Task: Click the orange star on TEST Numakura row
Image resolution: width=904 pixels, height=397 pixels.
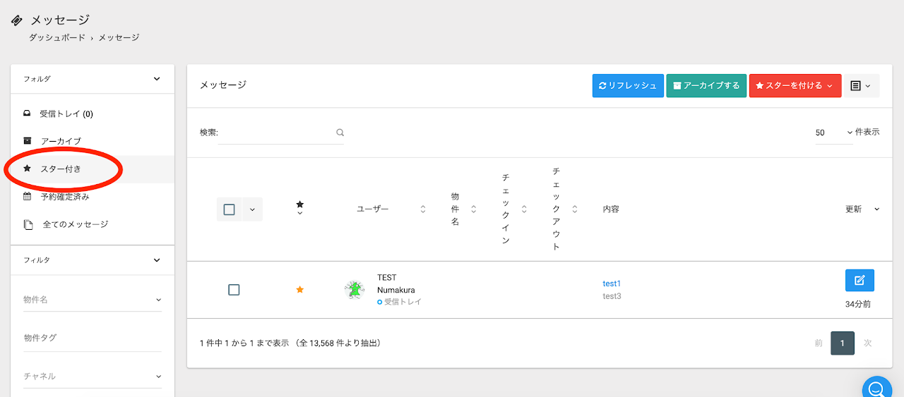Action: click(299, 290)
